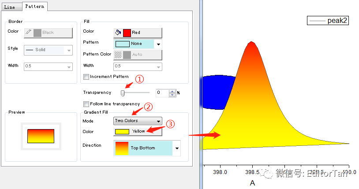This screenshot has height=189, width=359.
Task: Open the Fill Width dropdown
Action: point(138,67)
